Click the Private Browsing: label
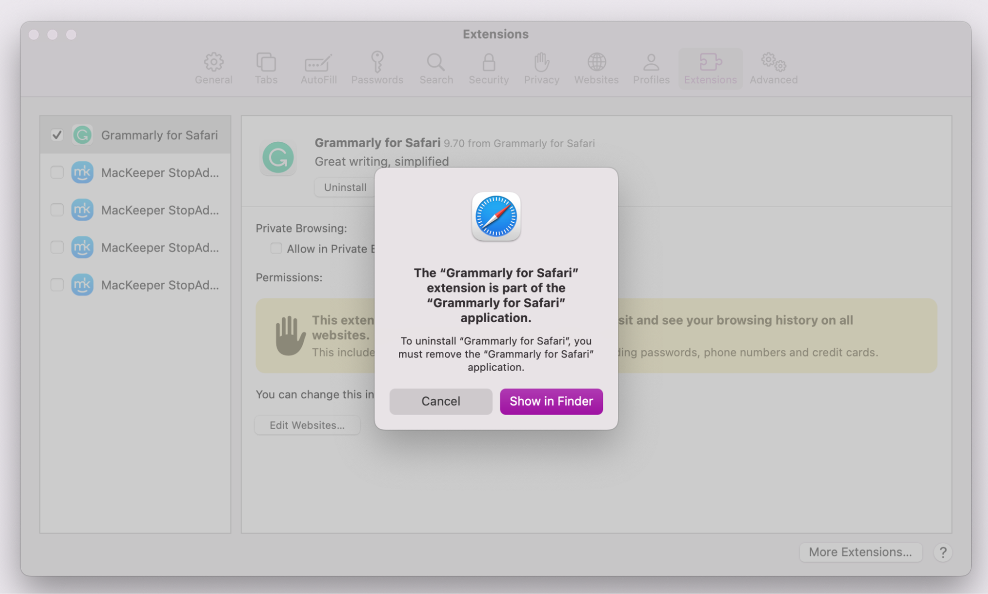The width and height of the screenshot is (988, 594). (x=301, y=228)
